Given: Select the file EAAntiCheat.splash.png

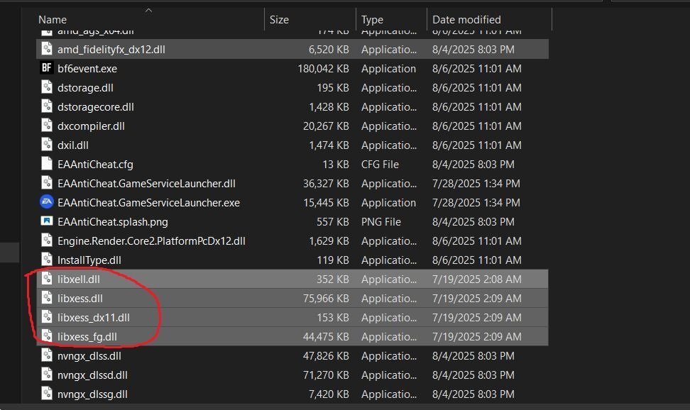Looking at the screenshot, I should click(113, 222).
